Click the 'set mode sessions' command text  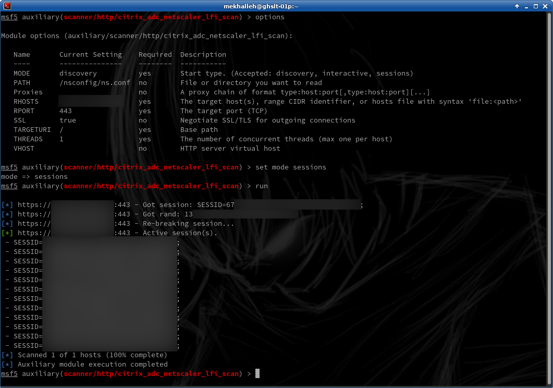click(291, 167)
